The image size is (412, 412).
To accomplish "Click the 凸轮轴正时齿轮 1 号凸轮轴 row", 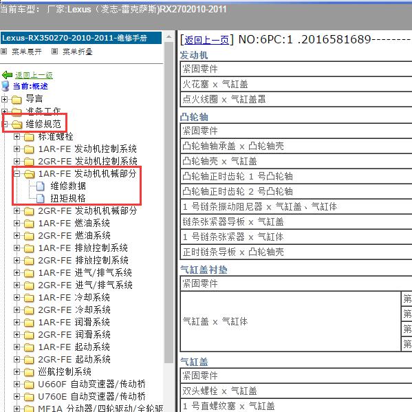I will tap(296, 176).
